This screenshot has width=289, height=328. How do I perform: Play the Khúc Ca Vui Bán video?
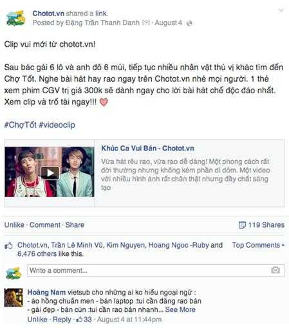[50, 172]
